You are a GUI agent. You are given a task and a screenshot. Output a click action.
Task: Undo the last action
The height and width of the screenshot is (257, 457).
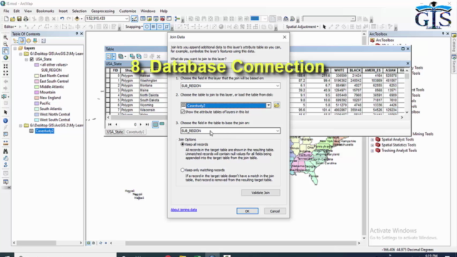point(62,19)
